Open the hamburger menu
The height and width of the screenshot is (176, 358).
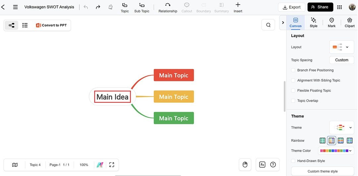click(x=15, y=7)
